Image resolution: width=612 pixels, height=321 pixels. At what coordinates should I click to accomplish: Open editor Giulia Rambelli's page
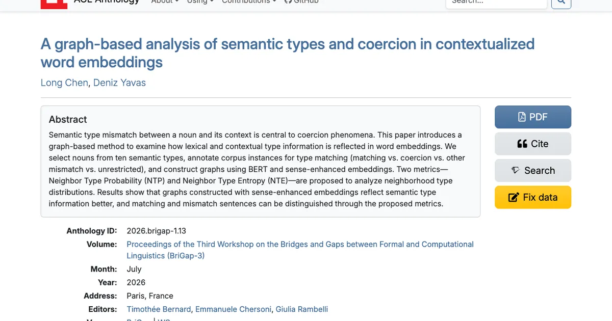[x=302, y=309]
